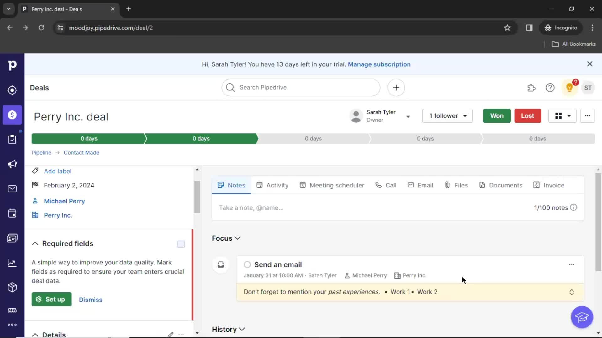Viewport: 602px width, 338px height.
Task: Open Activities calendar icon in sidebar
Action: (12, 213)
